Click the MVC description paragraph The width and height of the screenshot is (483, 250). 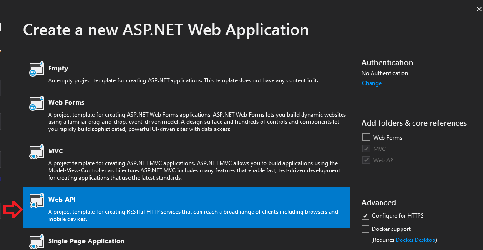(194, 170)
